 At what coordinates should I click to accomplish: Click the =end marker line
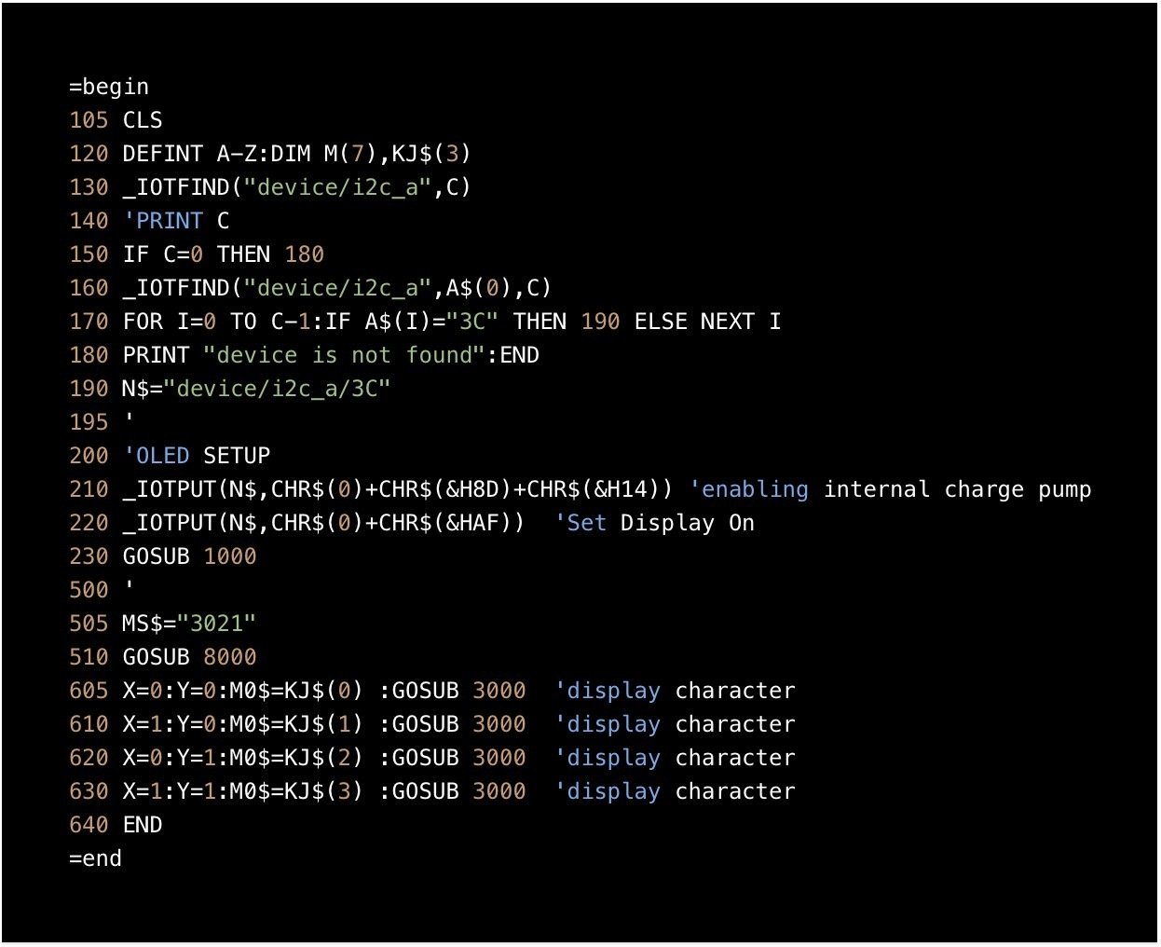[95, 858]
